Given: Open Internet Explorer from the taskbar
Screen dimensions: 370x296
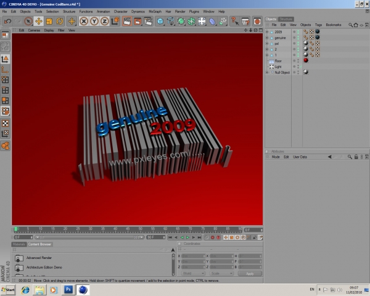Looking at the screenshot, I should pyautogui.click(x=25, y=290).
